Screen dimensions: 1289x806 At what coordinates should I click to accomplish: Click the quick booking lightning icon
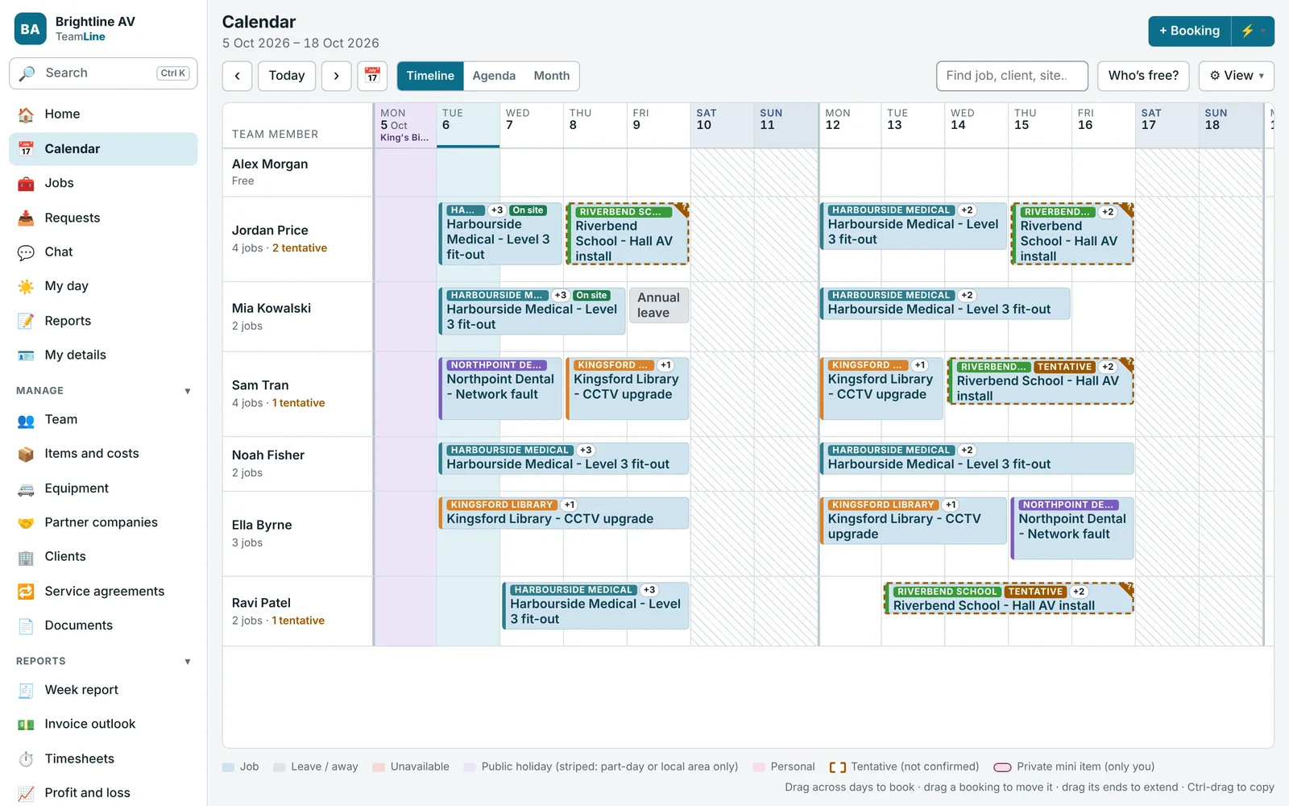tap(1253, 31)
